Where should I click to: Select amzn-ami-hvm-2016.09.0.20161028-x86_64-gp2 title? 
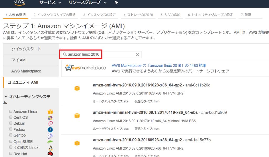click(137, 85)
